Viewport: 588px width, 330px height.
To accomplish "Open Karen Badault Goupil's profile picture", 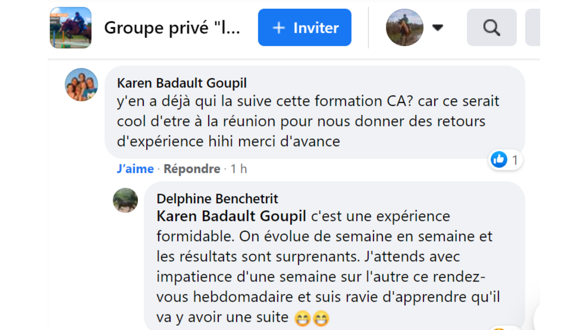I will click(81, 85).
